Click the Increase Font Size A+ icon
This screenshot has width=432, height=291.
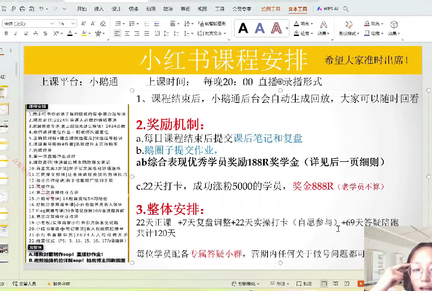tap(83, 24)
